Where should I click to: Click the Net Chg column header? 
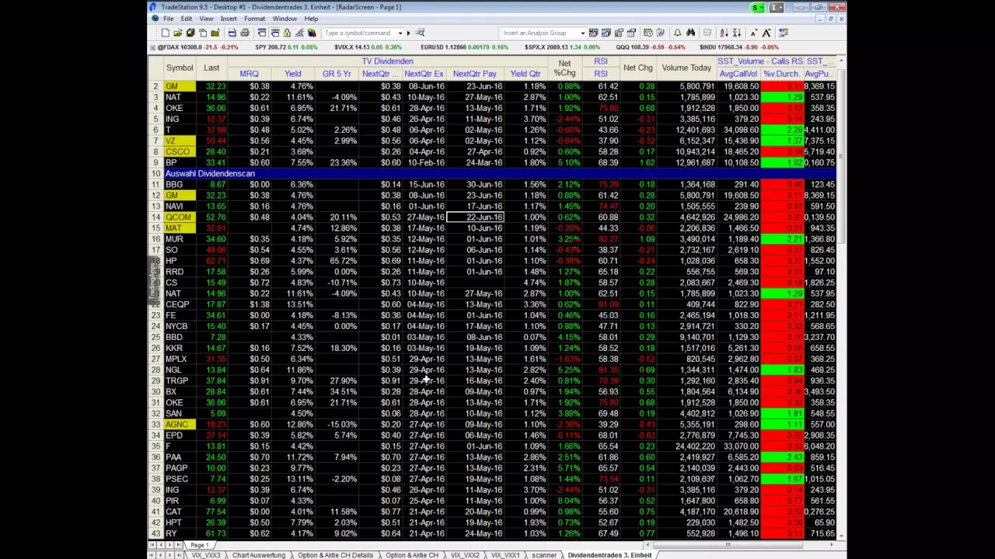(x=637, y=68)
